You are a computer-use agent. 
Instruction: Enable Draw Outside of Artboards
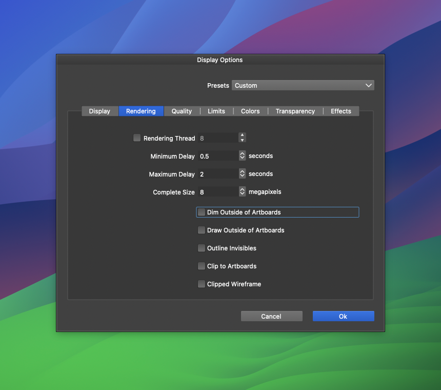pyautogui.click(x=202, y=230)
